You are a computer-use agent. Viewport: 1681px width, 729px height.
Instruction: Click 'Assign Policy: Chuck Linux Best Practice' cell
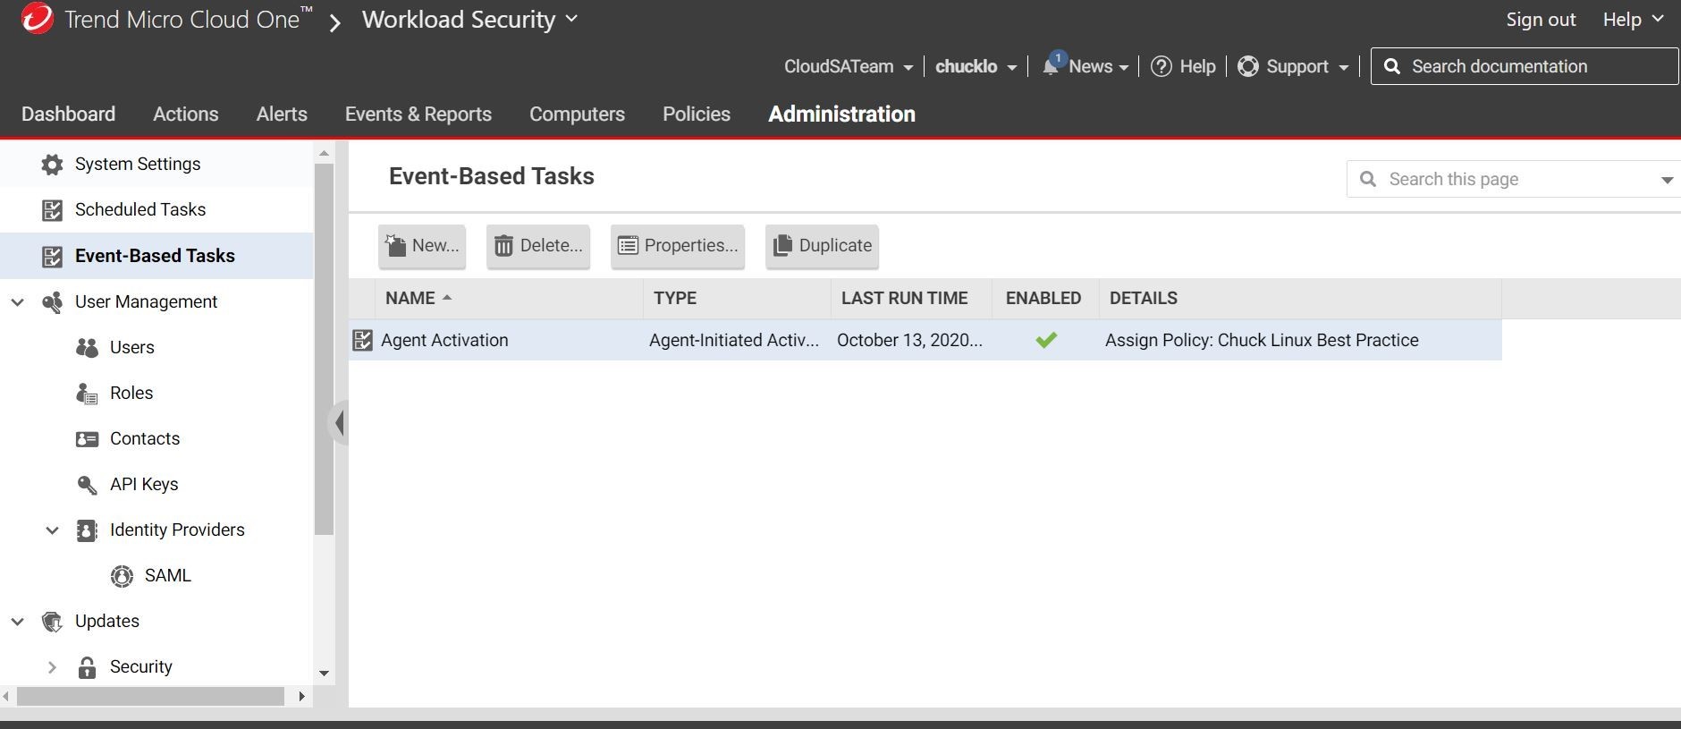point(1262,340)
